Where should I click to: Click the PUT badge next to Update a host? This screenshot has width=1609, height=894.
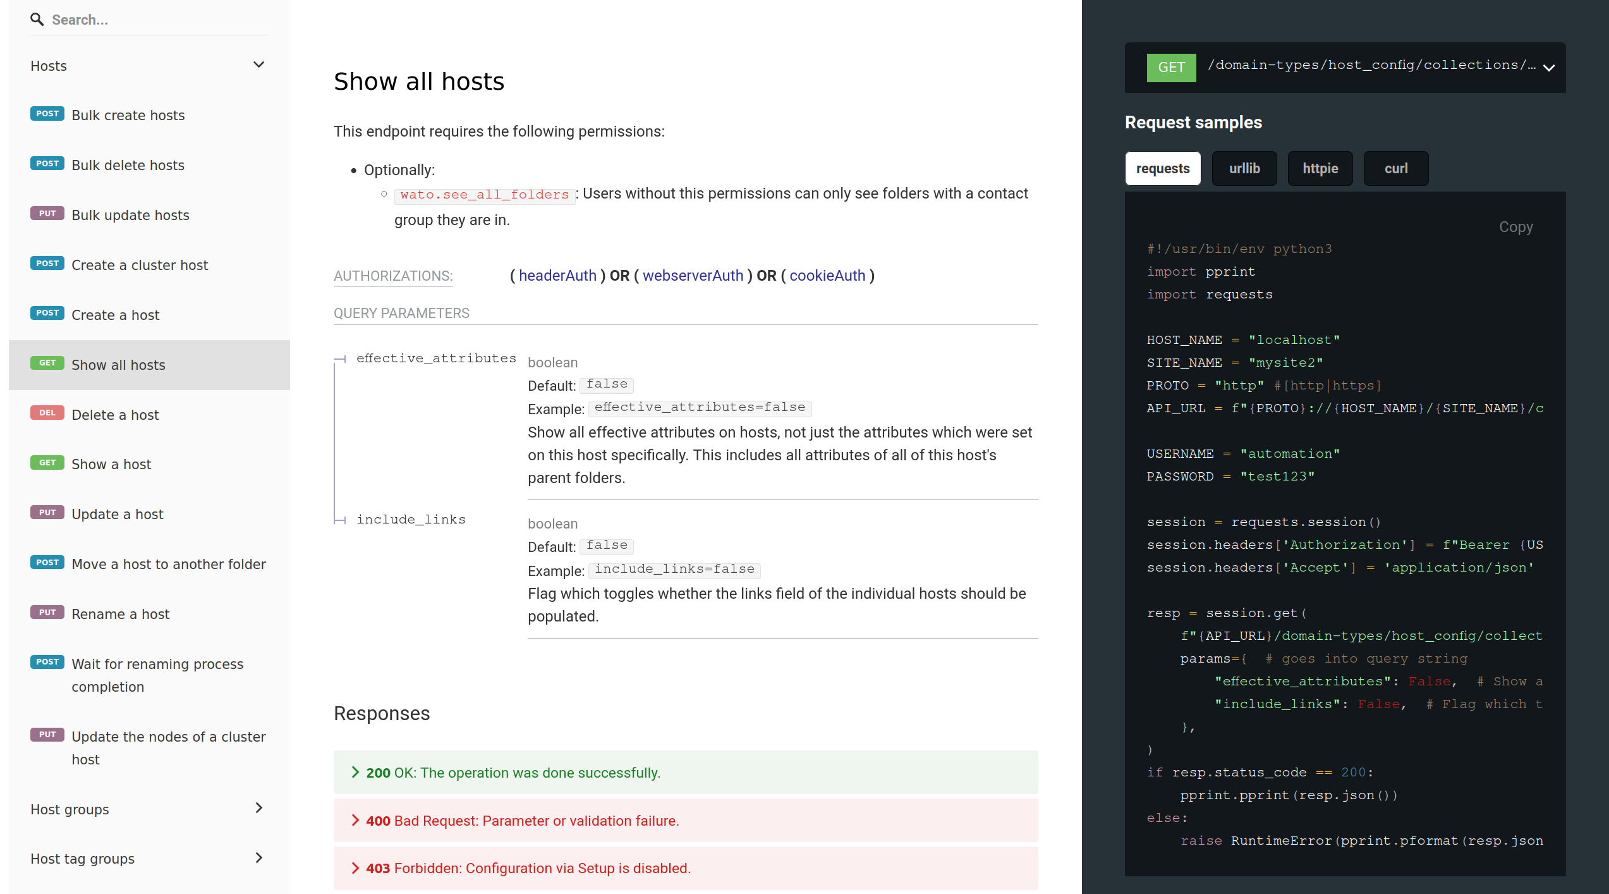point(47,512)
